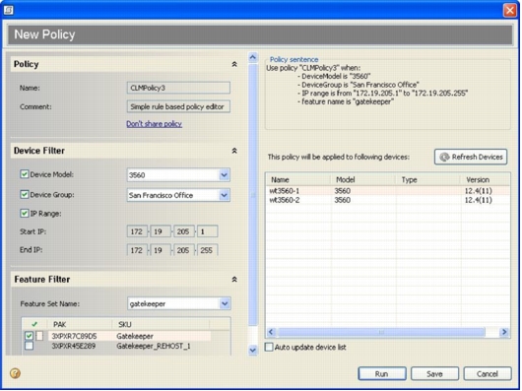The height and width of the screenshot is (391, 522).
Task: Click left pane scroll down arrow
Action: click(x=253, y=350)
